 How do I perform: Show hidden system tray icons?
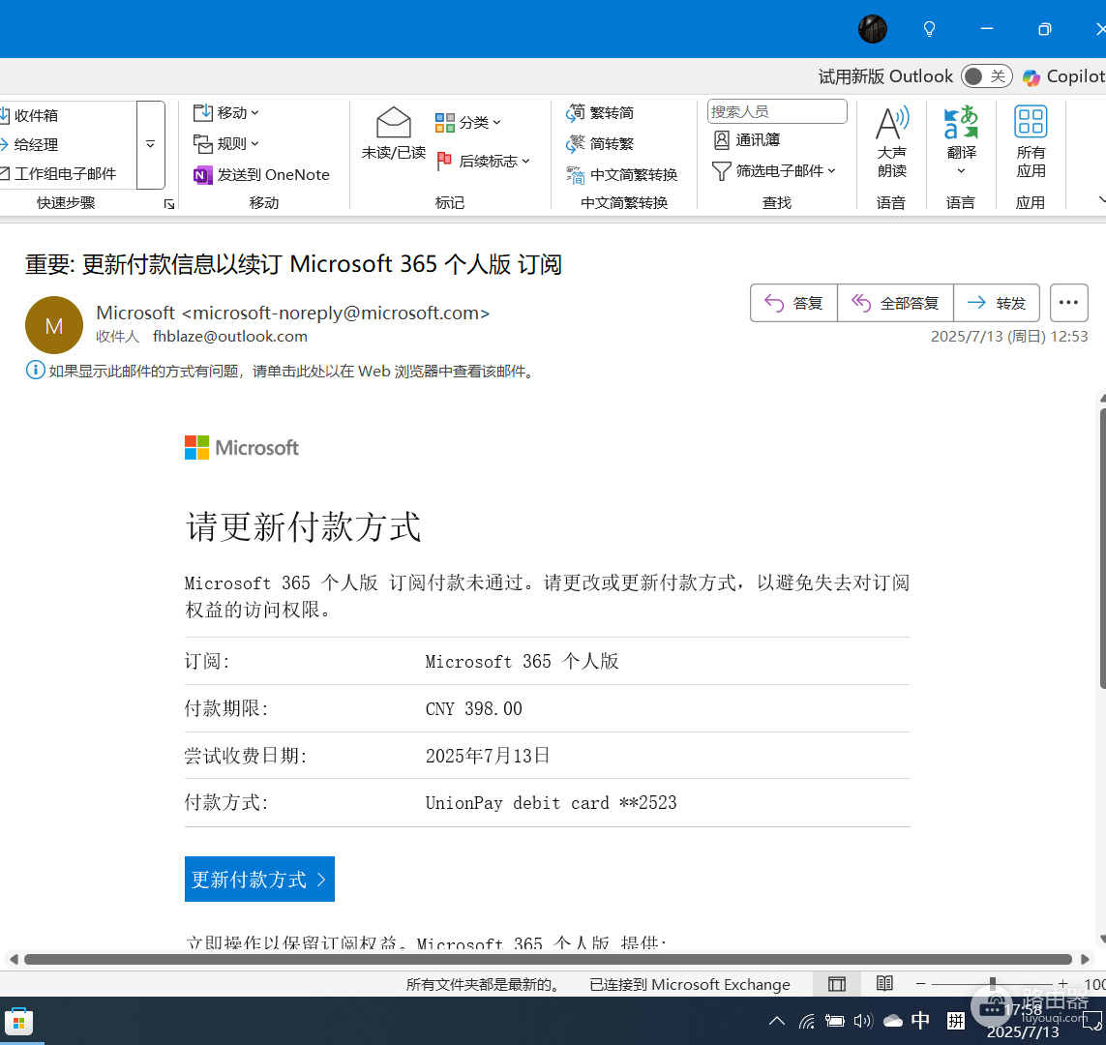[x=777, y=1021]
